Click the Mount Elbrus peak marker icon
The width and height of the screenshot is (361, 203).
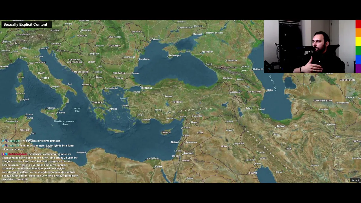(222, 67)
